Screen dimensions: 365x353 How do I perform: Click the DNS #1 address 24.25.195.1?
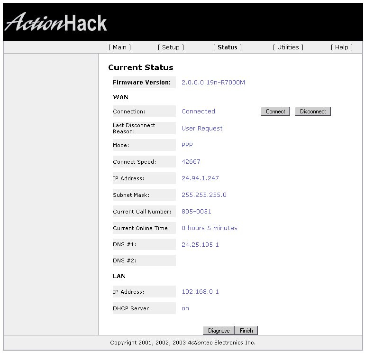pyautogui.click(x=200, y=245)
